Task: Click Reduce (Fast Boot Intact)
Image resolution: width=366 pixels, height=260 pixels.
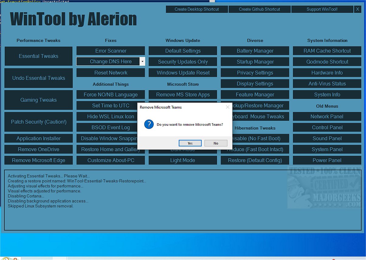Action: 261,149
